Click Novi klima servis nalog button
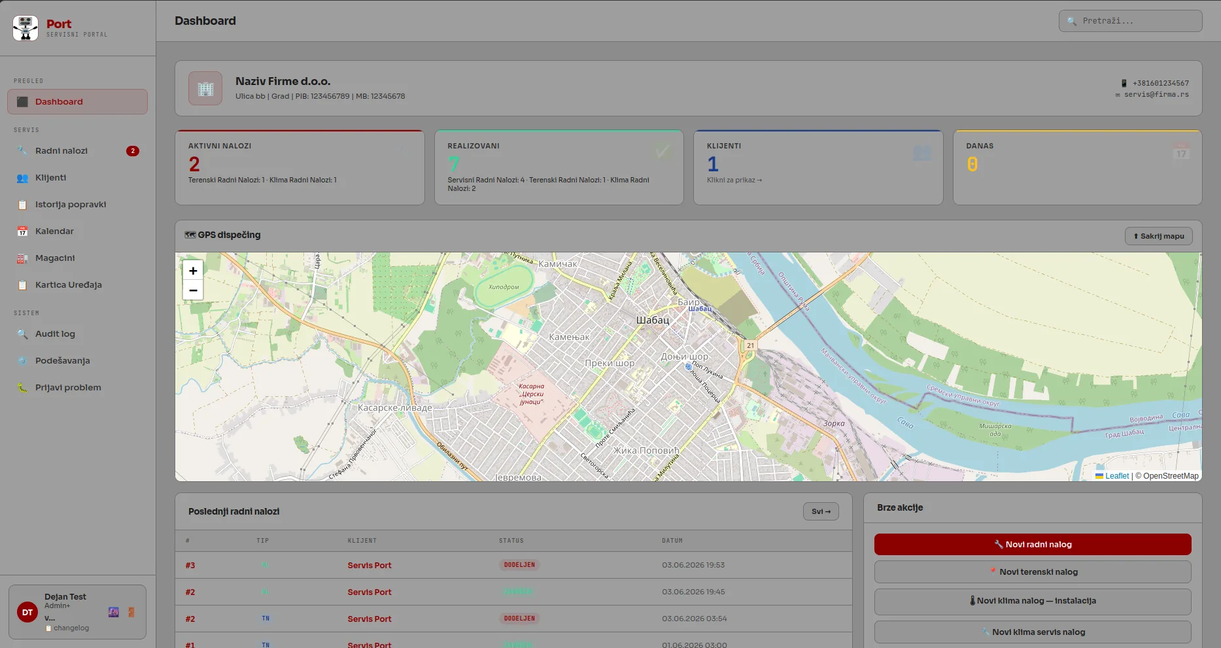Viewport: 1221px width, 648px height. click(1033, 632)
